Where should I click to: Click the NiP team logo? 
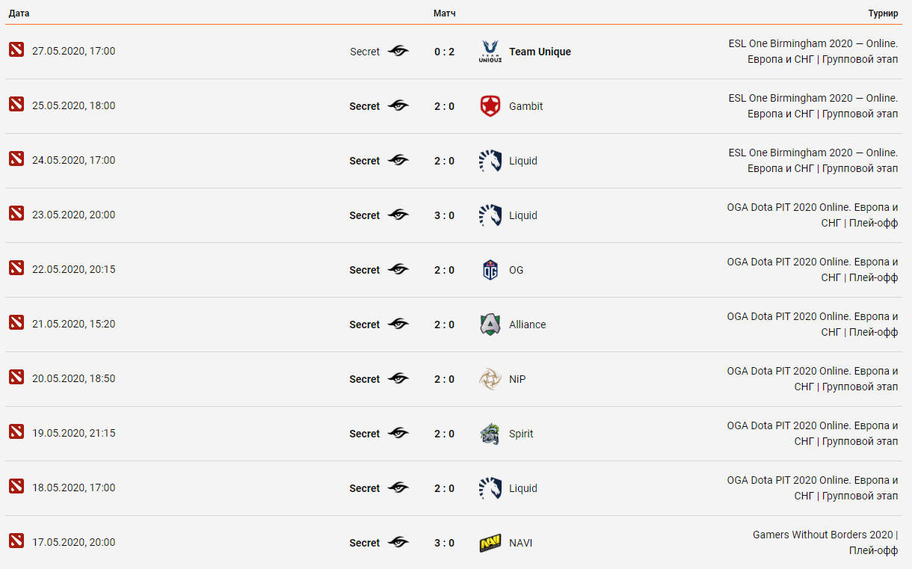click(490, 379)
